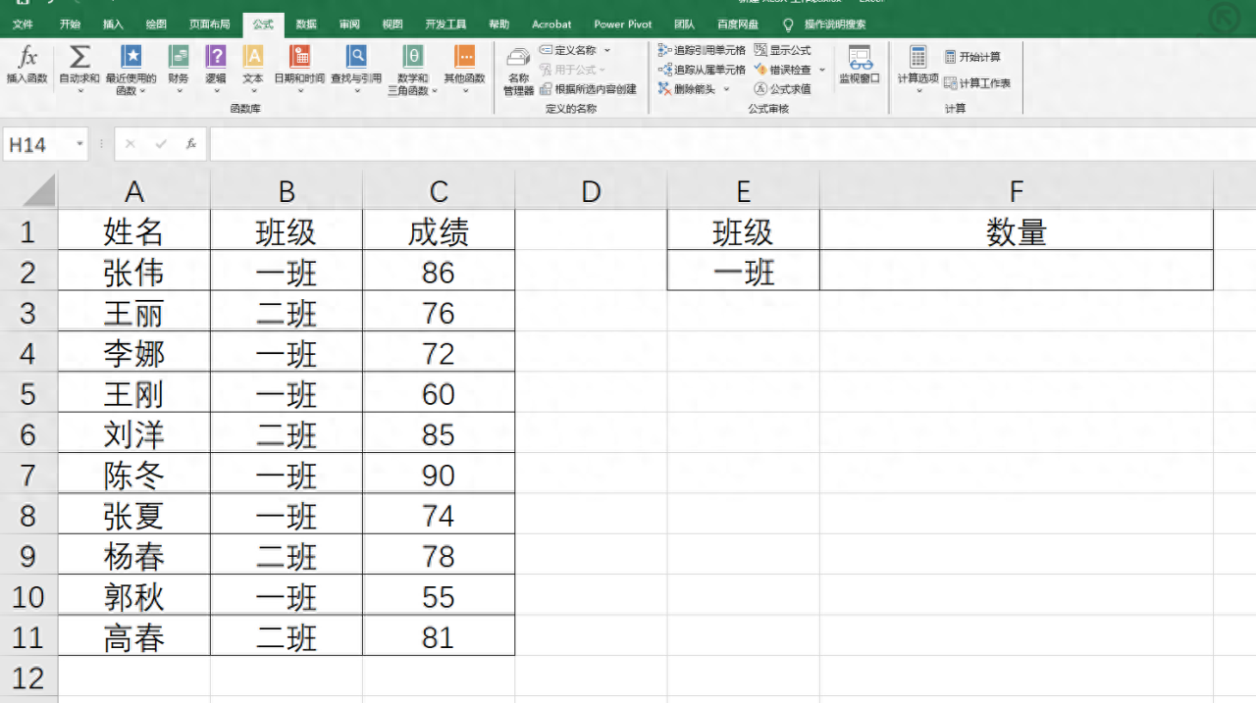Expand the Error Checking (错误检查) dropdown arrow
The image size is (1256, 703).
coord(822,70)
